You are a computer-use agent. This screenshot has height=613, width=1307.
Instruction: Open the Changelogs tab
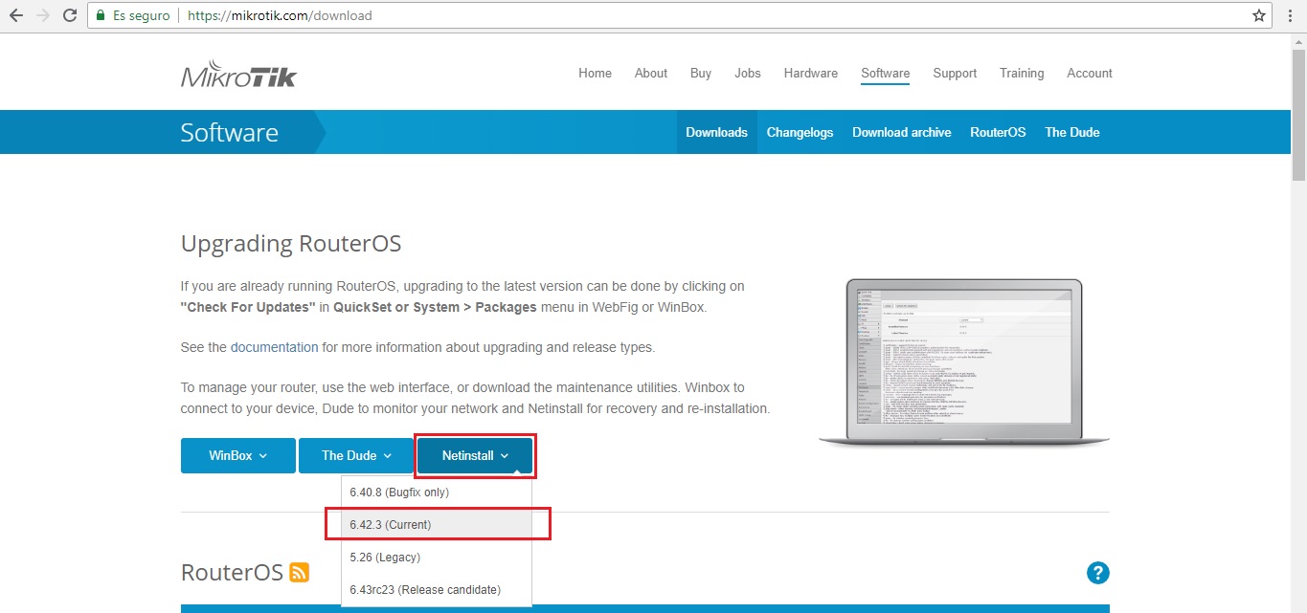[x=800, y=132]
